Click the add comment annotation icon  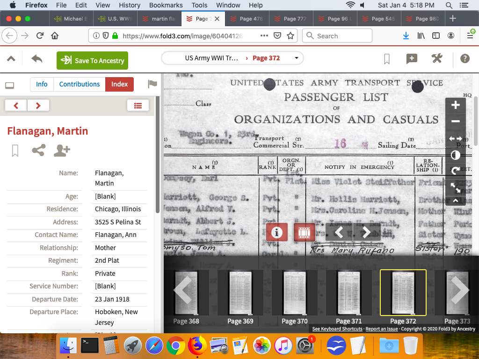411,58
